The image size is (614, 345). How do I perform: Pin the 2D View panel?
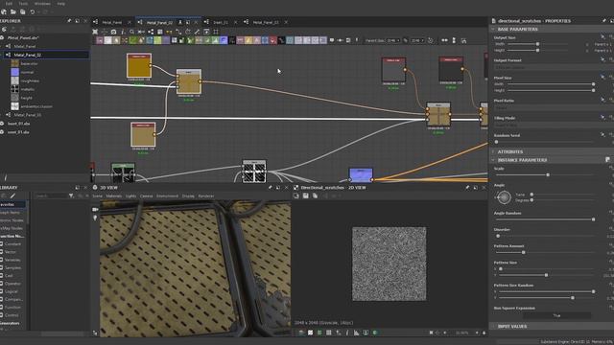[x=467, y=188]
